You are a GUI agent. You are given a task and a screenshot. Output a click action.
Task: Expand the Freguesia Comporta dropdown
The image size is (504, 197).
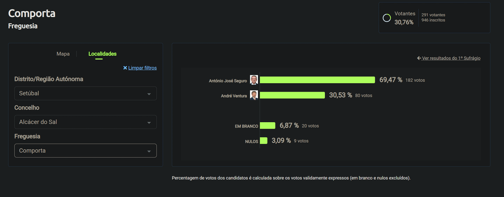coord(85,151)
